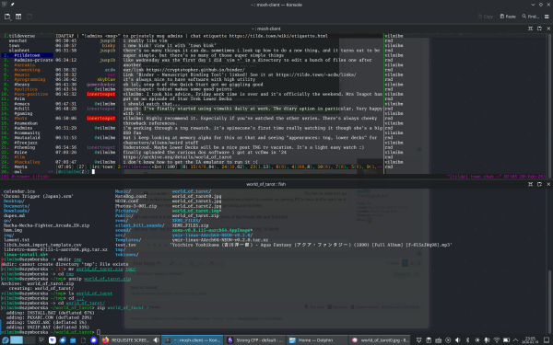The width and height of the screenshot is (553, 345).
Task: Maximize the mosh-client split pane
Action: (x=530, y=29)
